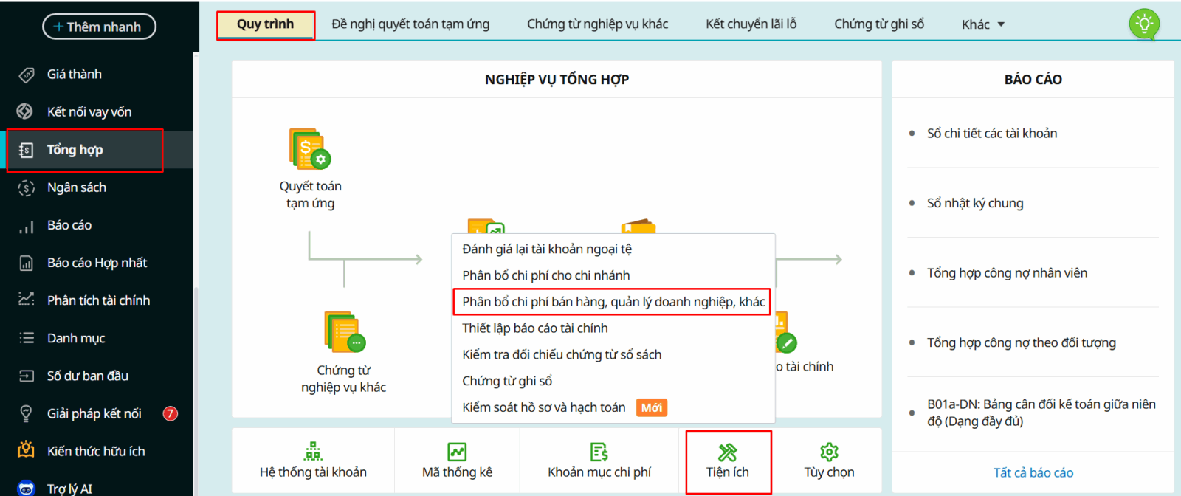Image resolution: width=1181 pixels, height=496 pixels.
Task: Click the Tổng hợp sidebar icon
Action: click(27, 150)
